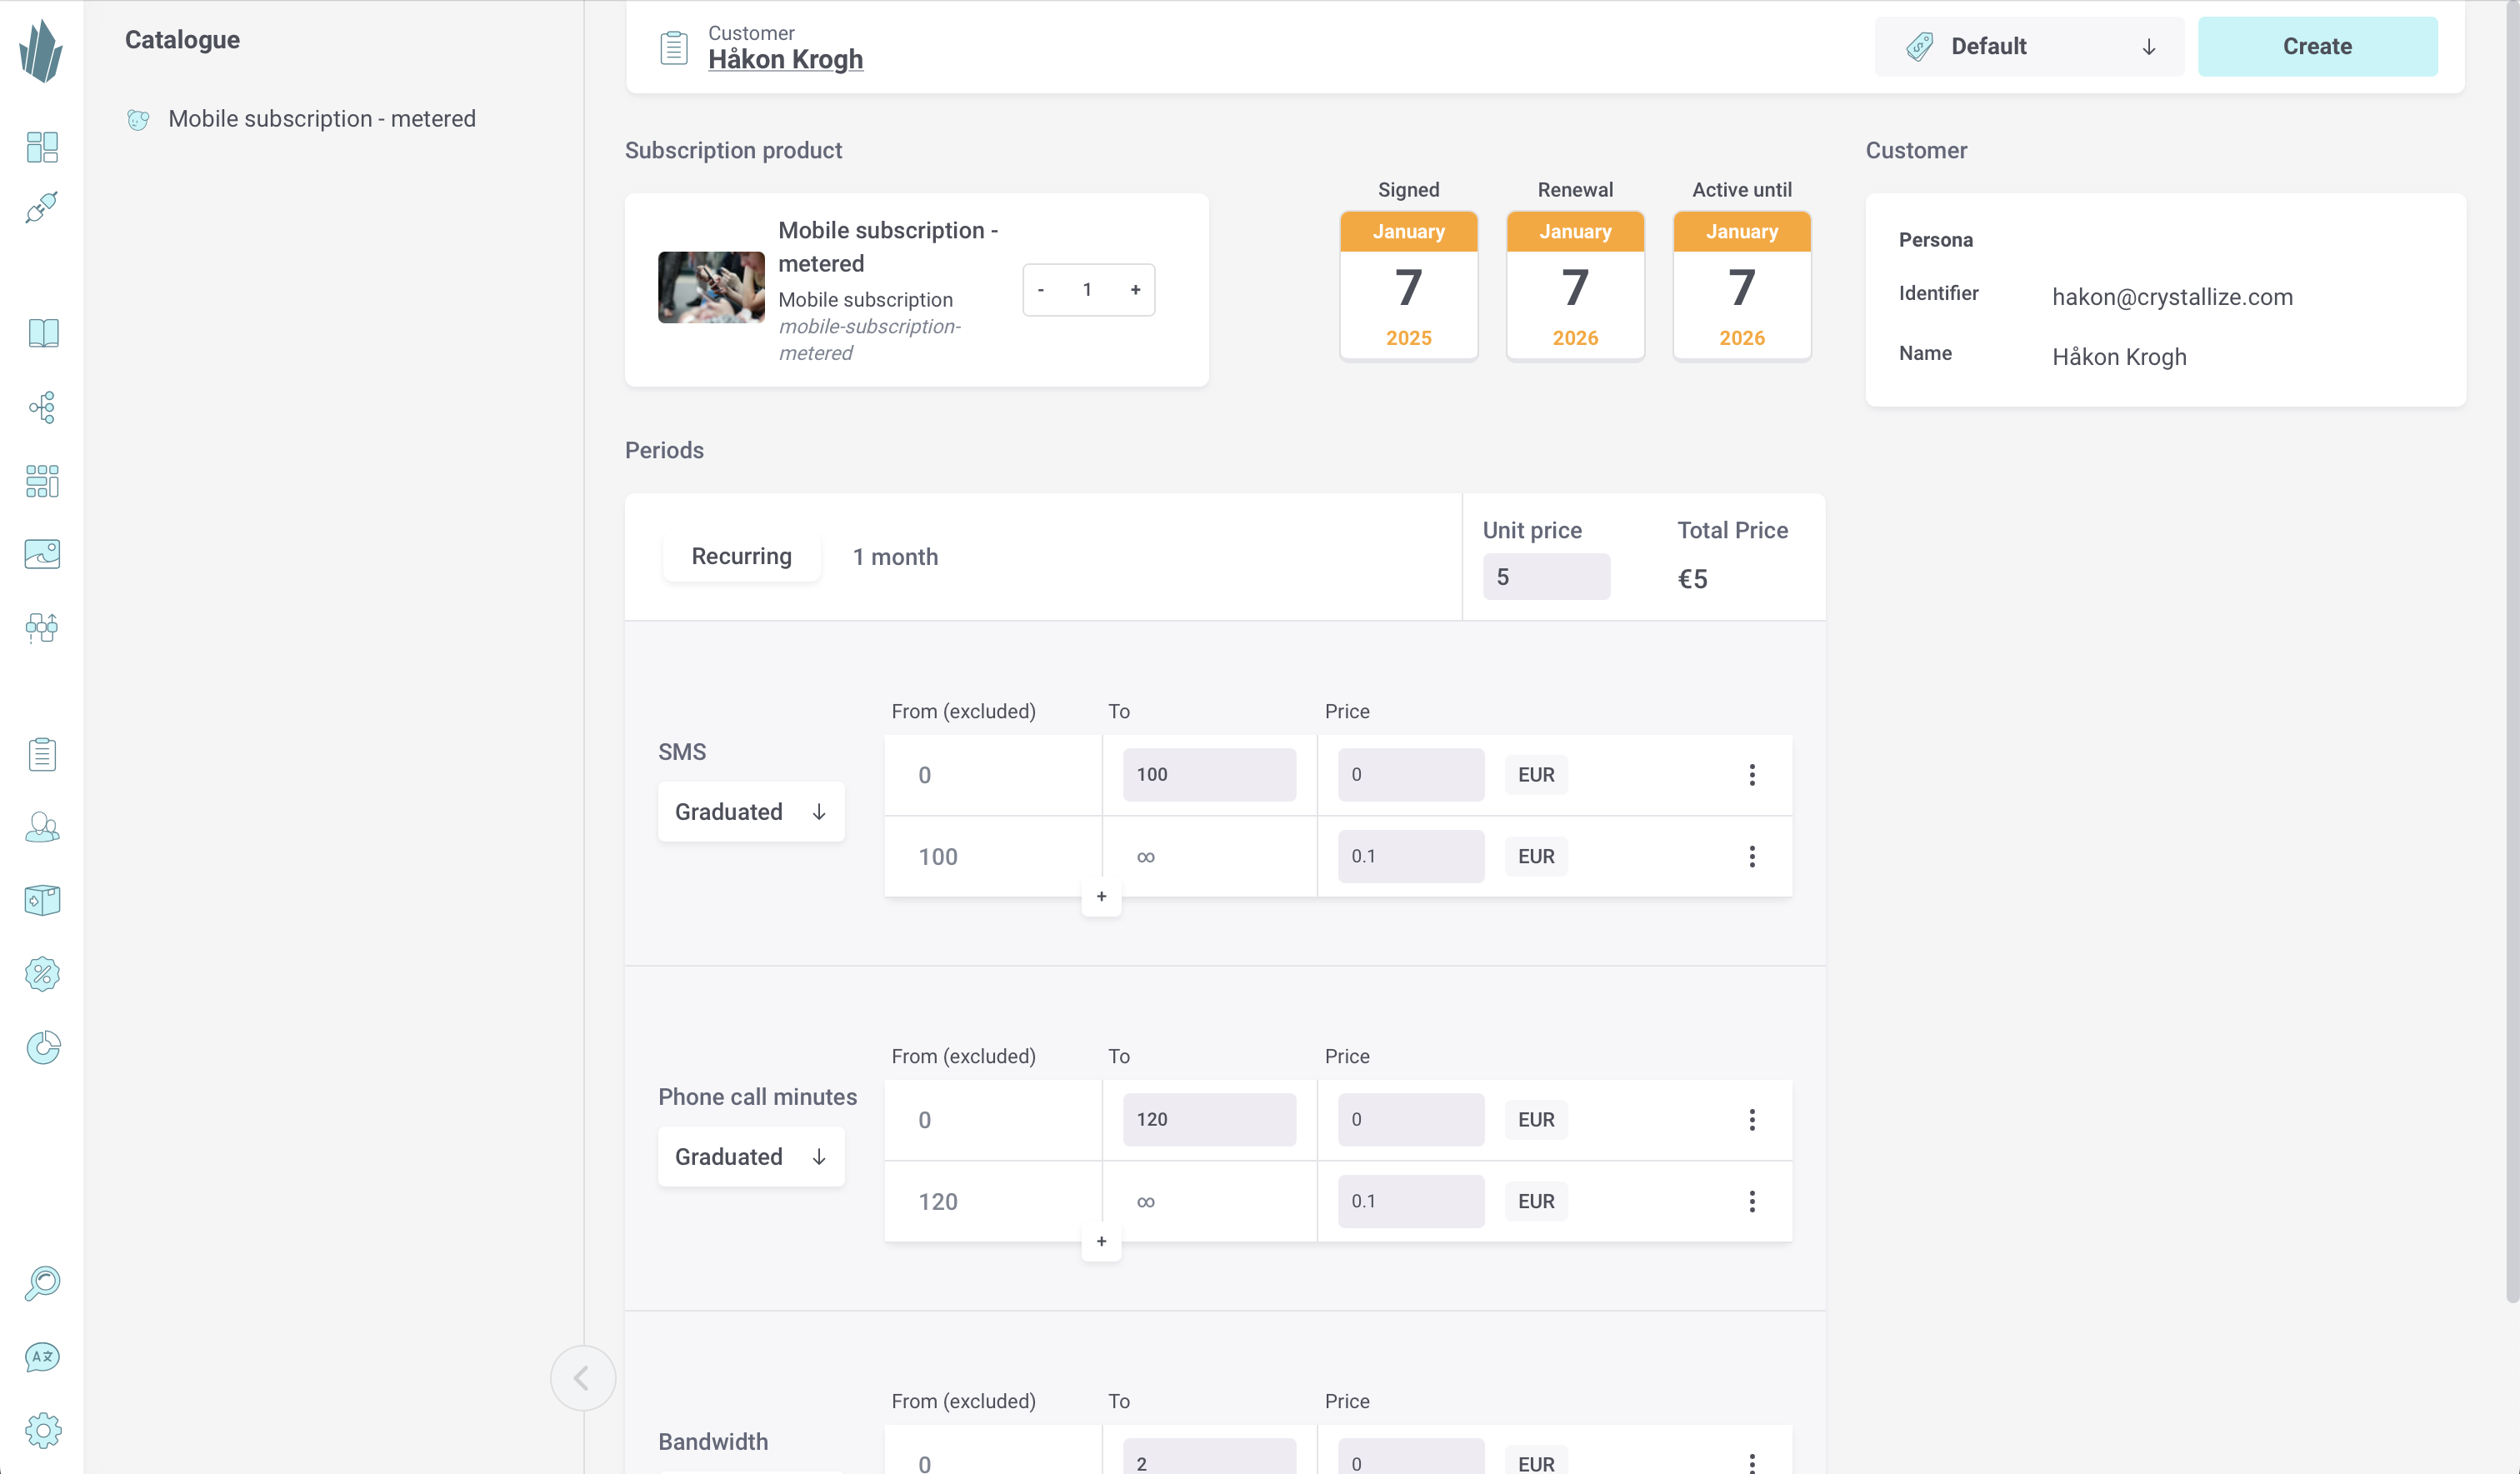Viewport: 2520px width, 1474px height.
Task: Open the grids icon in sidebar
Action: point(42,481)
